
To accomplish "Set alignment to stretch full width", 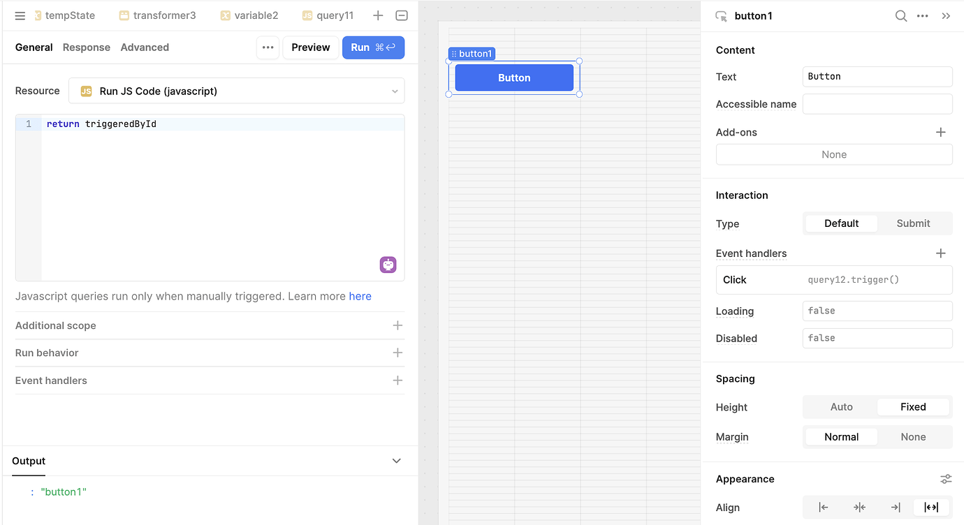I will coord(931,508).
